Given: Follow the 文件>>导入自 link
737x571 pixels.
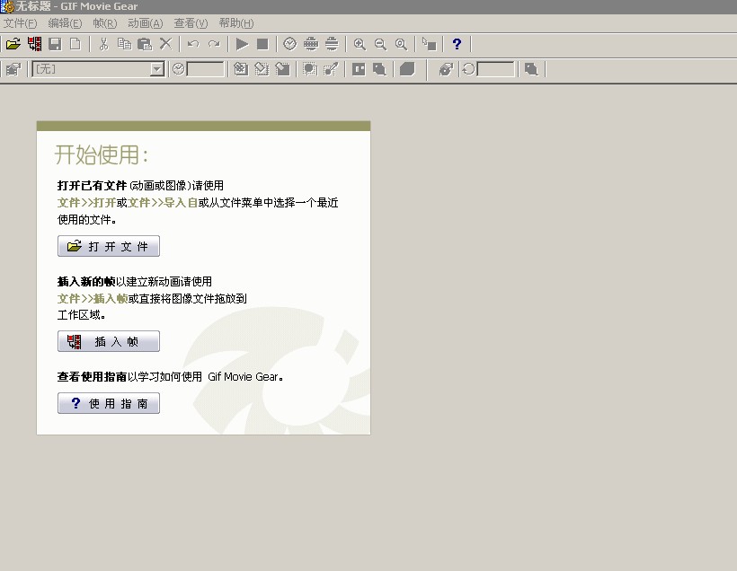Looking at the screenshot, I should pos(163,203).
